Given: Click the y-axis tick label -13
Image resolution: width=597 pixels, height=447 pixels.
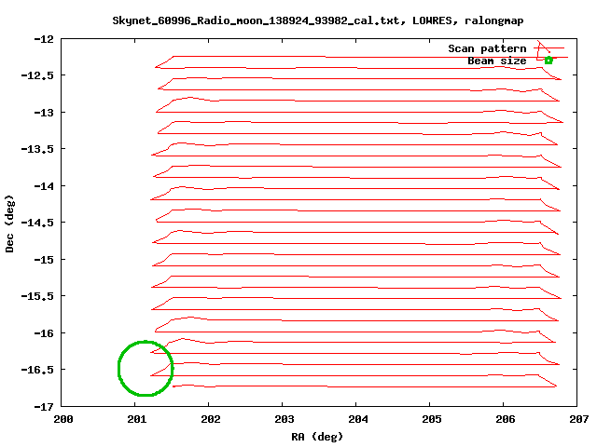Looking at the screenshot, I should 44,113.
